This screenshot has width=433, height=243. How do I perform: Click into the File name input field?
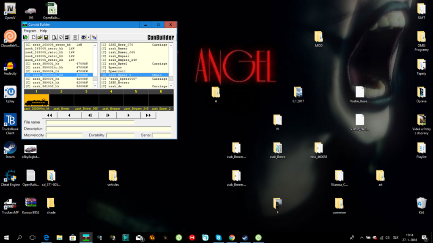(90, 122)
